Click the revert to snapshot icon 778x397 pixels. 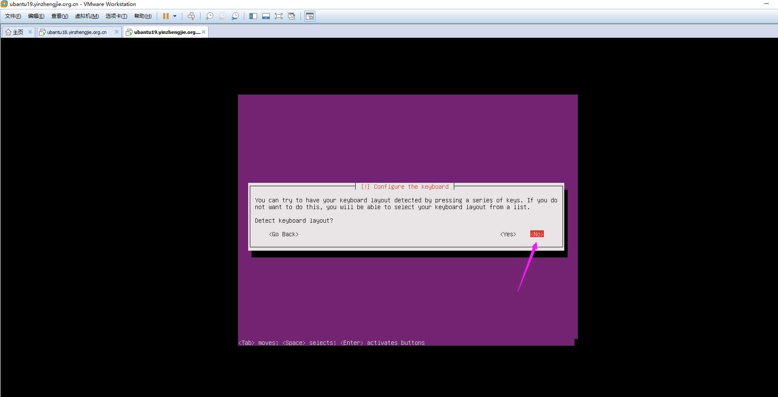point(222,16)
